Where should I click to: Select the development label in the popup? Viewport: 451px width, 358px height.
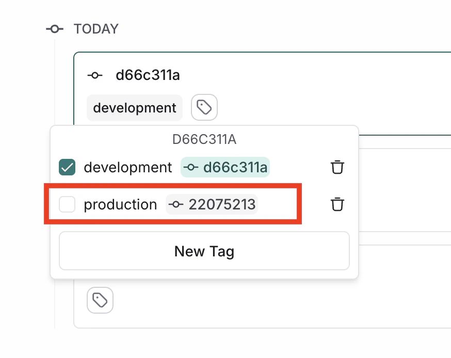(x=128, y=167)
